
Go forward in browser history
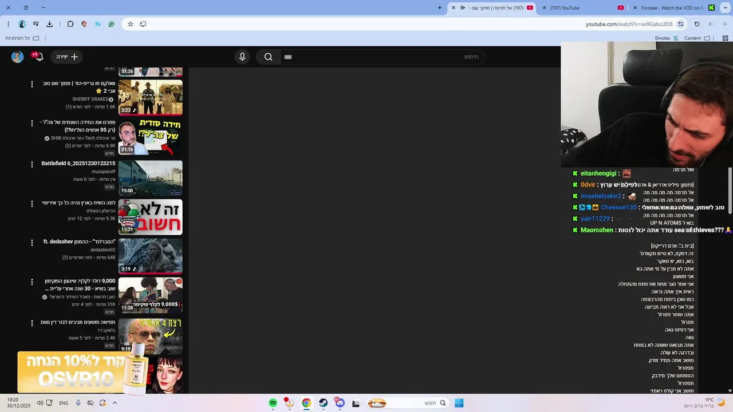[725, 24]
